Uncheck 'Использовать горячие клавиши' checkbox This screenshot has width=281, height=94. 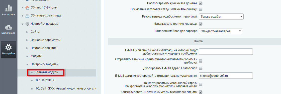coord(201,24)
